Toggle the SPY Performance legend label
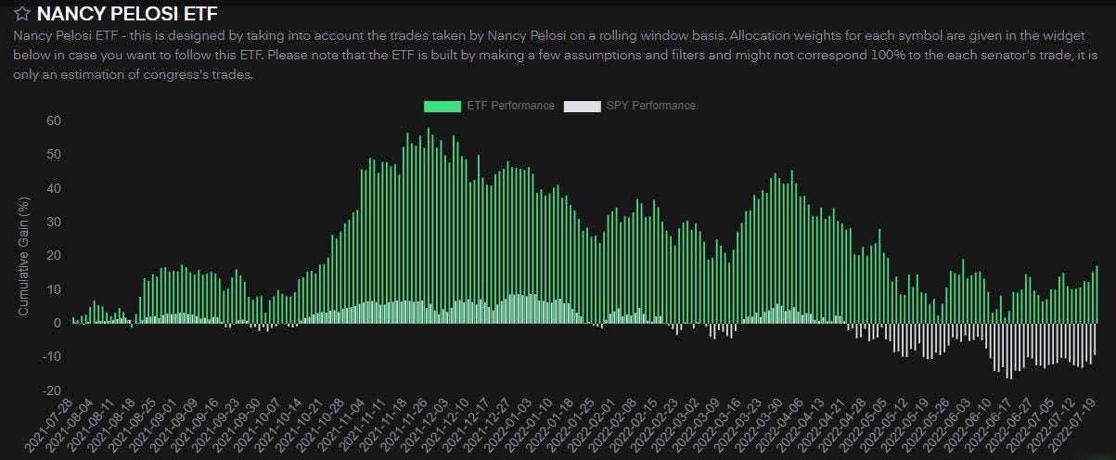The image size is (1116, 460). click(650, 106)
